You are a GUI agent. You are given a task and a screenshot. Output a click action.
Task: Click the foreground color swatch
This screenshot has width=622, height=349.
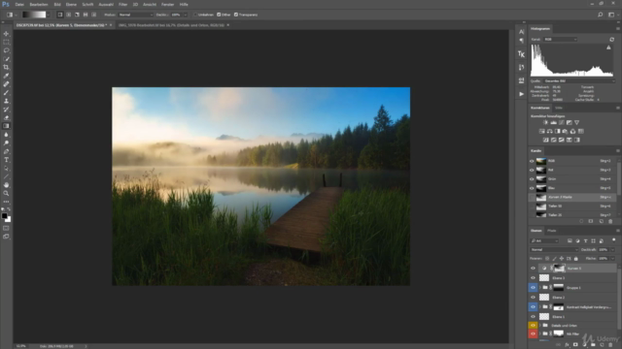[x=4, y=216]
